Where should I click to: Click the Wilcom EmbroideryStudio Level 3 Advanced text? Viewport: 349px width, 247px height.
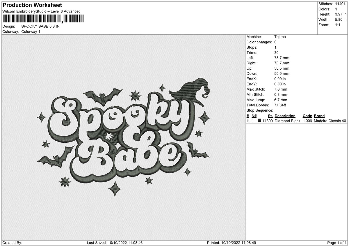(x=41, y=11)
